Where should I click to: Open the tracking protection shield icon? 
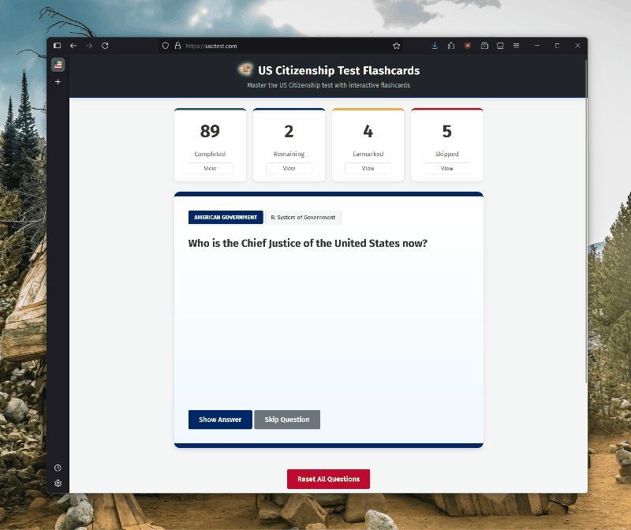pyautogui.click(x=166, y=46)
